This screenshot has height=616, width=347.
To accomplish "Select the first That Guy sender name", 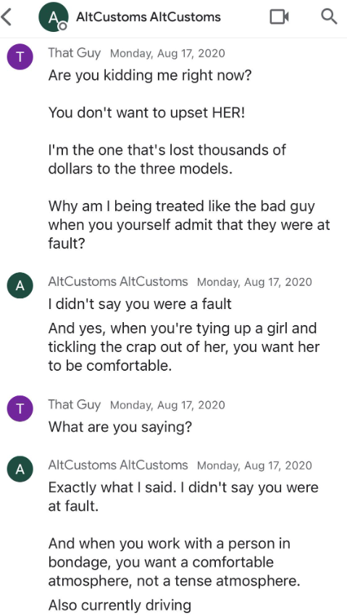I will click(75, 53).
